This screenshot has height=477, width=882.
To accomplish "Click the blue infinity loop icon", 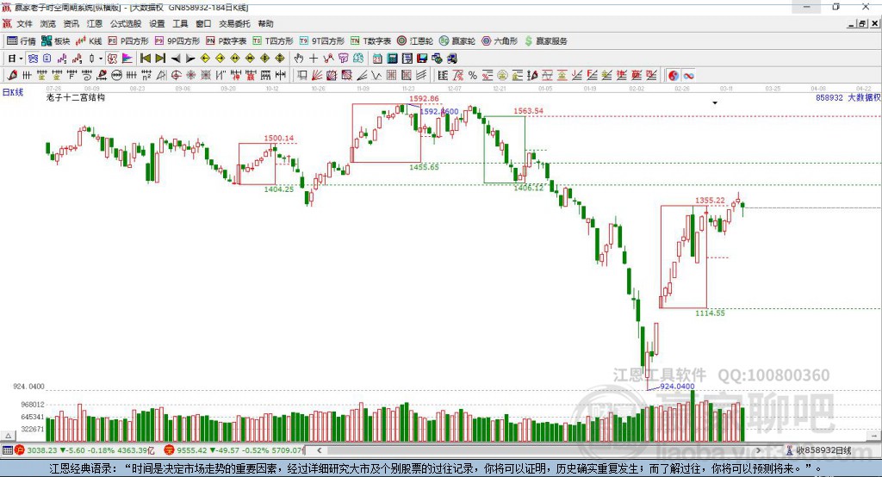I will click(688, 76).
